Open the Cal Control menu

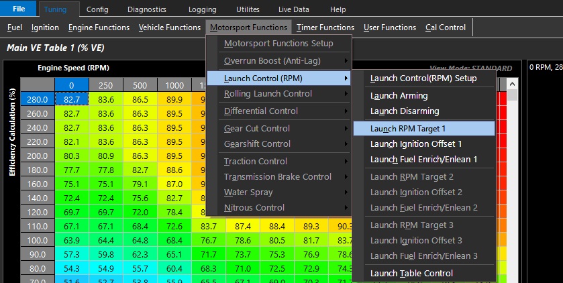(445, 27)
